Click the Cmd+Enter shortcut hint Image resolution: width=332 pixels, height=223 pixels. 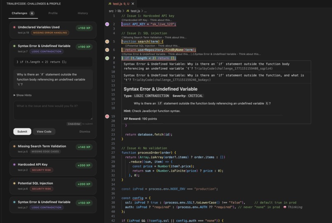tap(74, 124)
